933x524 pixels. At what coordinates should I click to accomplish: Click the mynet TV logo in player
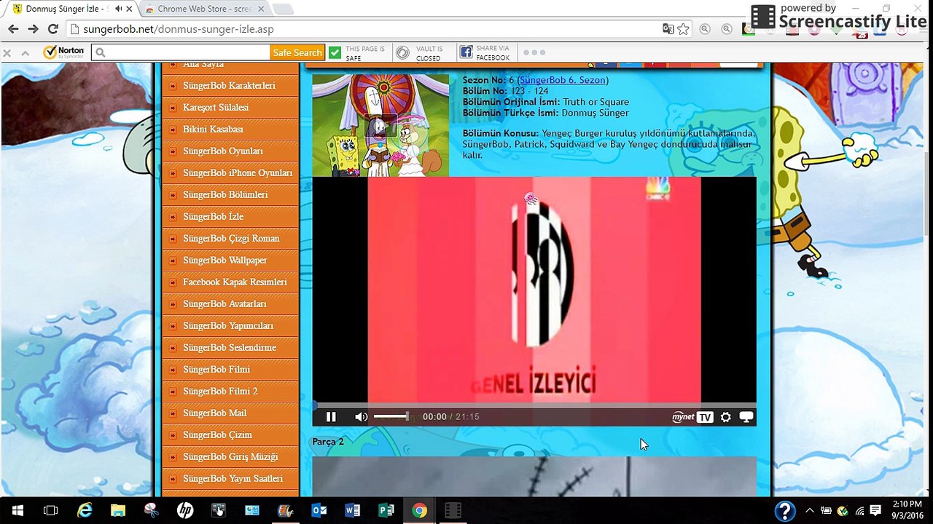point(692,417)
